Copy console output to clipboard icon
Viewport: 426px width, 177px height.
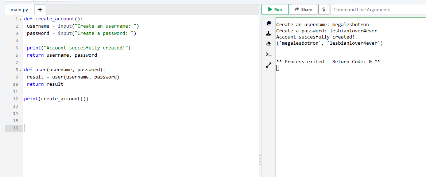[269, 23]
